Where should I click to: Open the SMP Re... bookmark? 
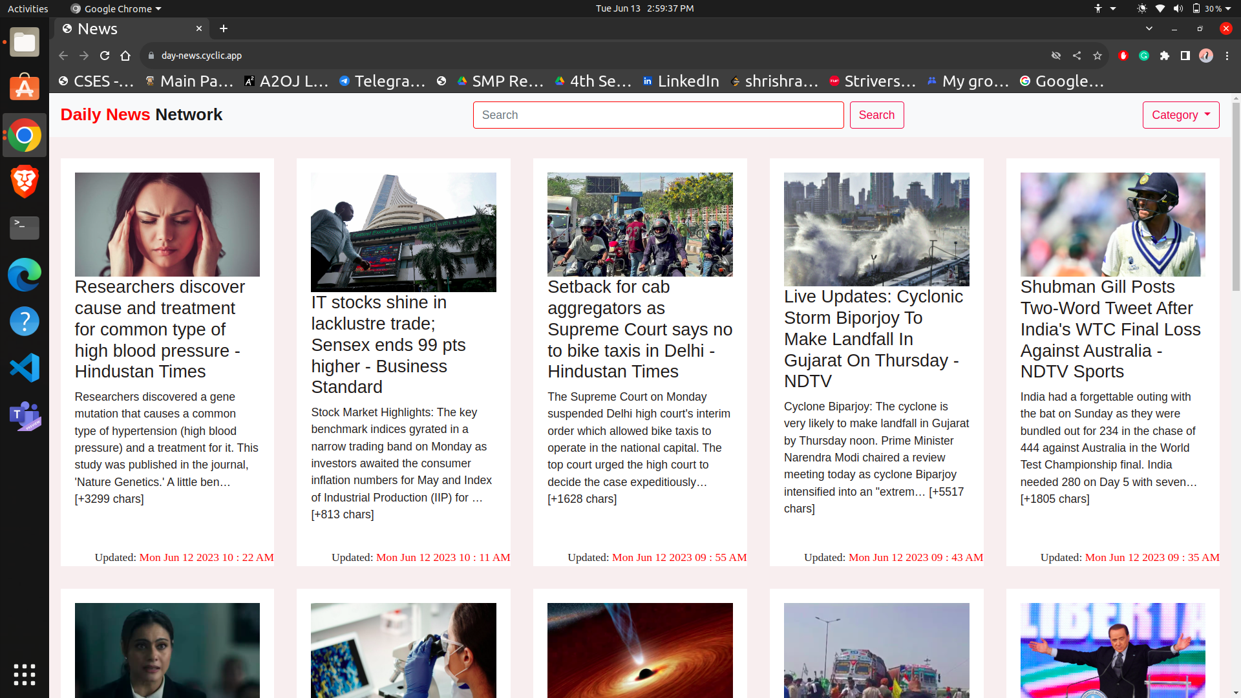point(500,81)
